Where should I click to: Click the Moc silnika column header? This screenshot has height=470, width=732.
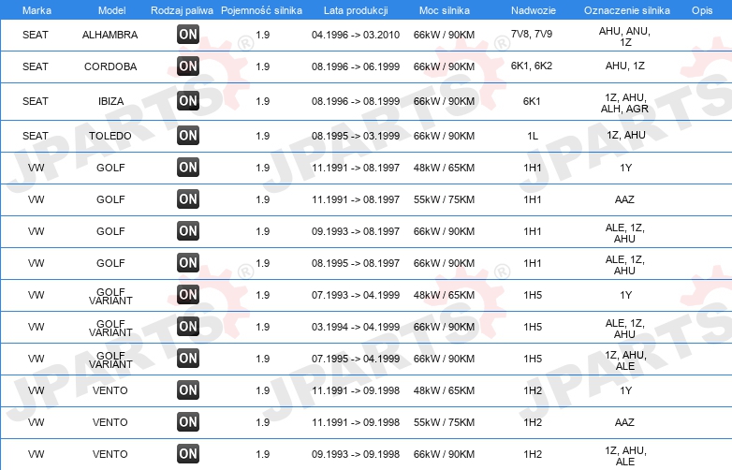445,10
